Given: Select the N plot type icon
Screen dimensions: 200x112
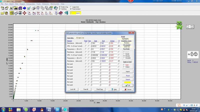Looking at the screenshot, I should pos(30,13).
